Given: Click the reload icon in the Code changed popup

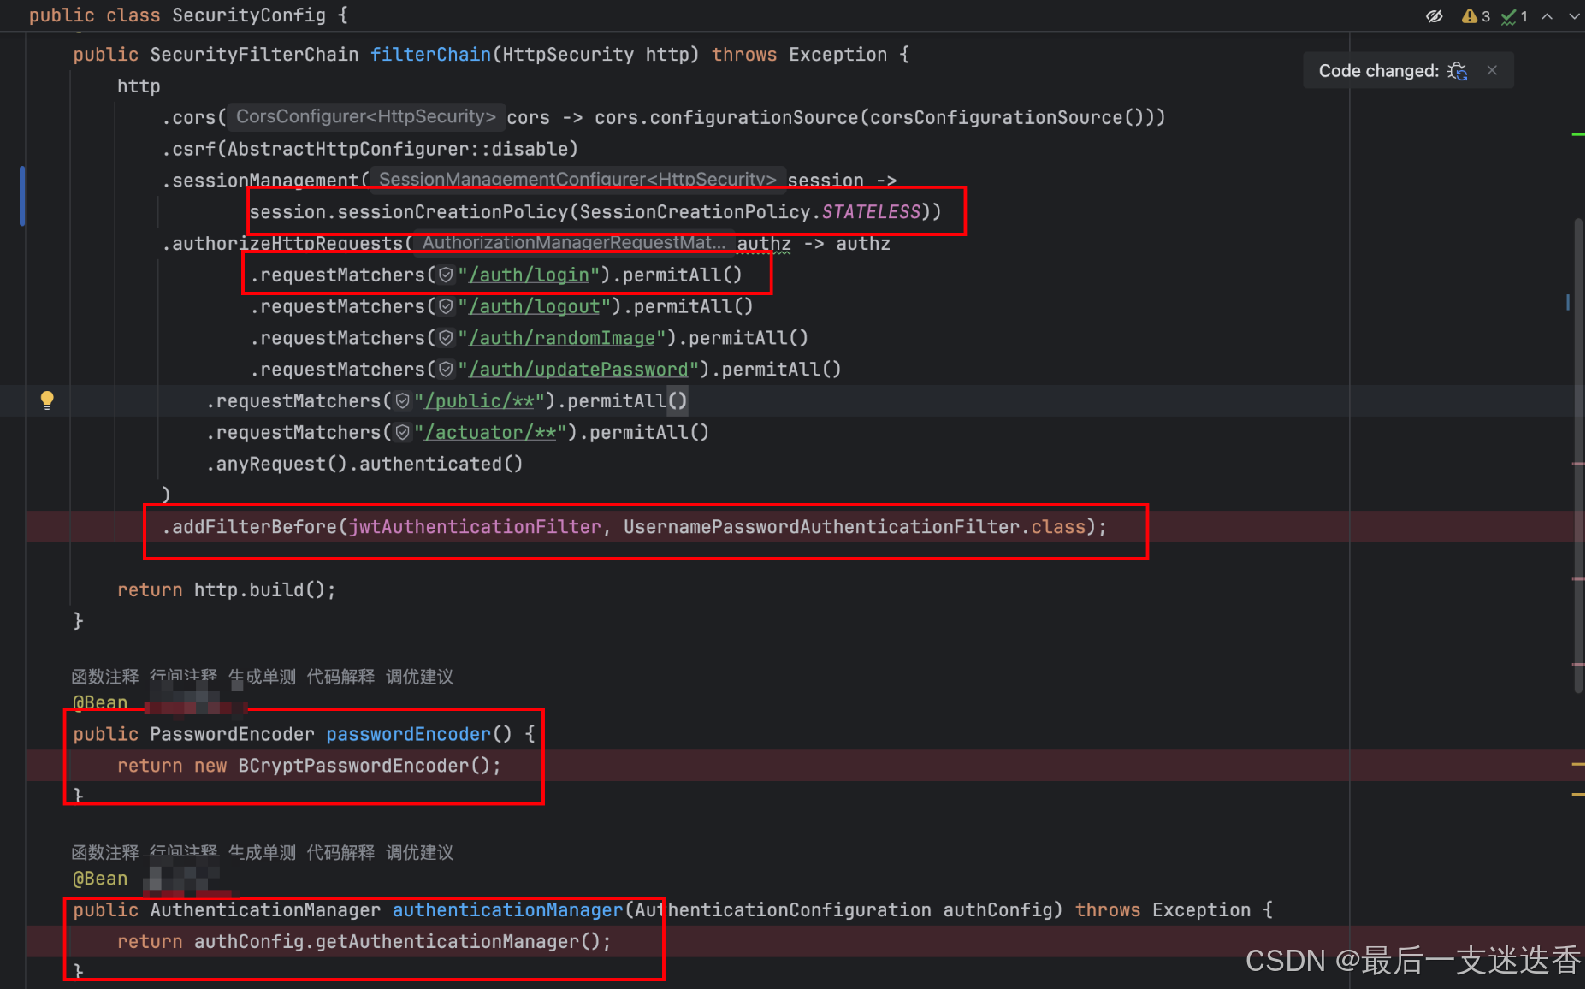Looking at the screenshot, I should tap(1458, 71).
